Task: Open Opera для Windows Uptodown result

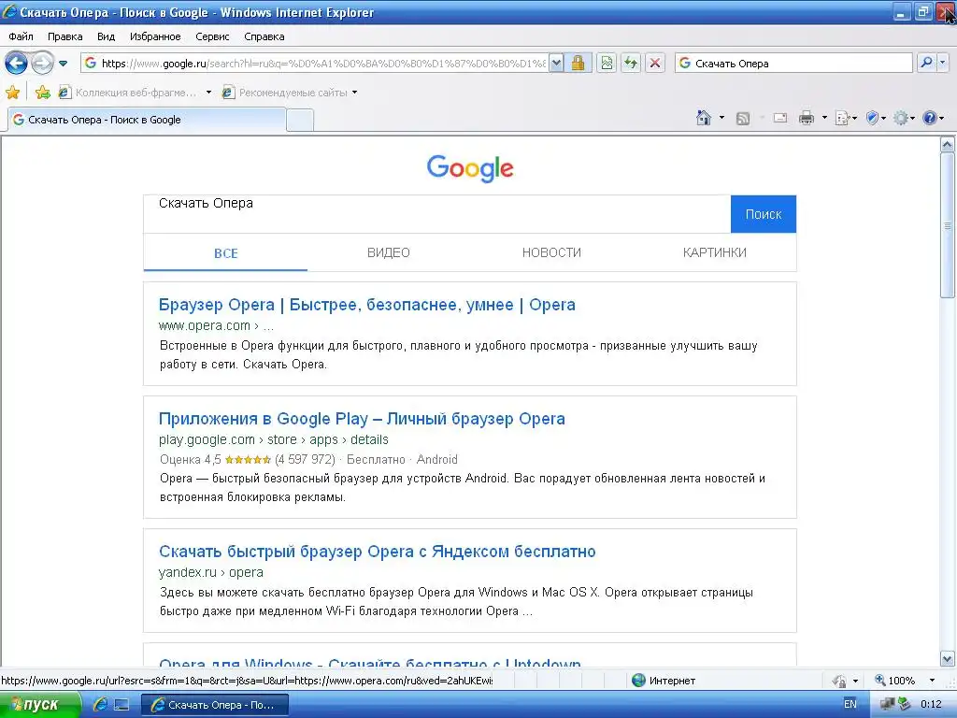Action: pos(370,662)
